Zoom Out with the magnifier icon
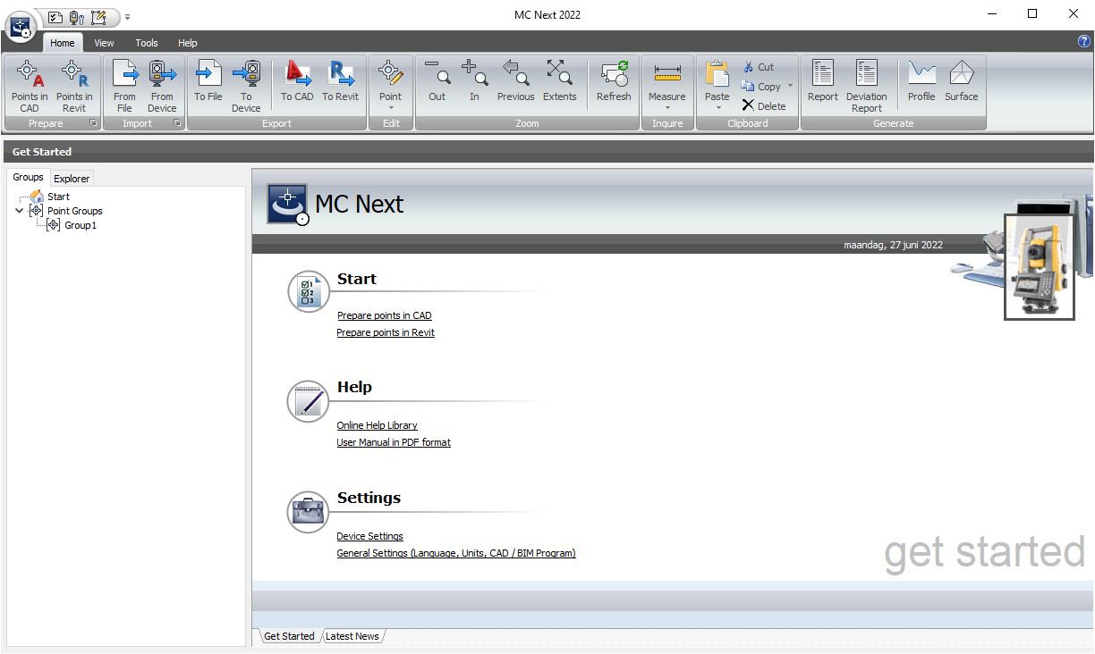This screenshot has height=654, width=1095. (437, 81)
